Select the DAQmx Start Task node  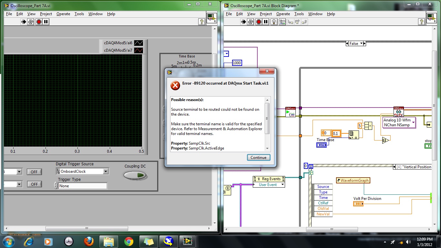click(x=291, y=112)
